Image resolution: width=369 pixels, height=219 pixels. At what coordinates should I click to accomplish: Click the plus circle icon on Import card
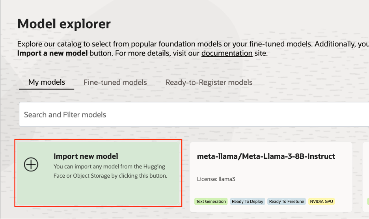pos(31,165)
